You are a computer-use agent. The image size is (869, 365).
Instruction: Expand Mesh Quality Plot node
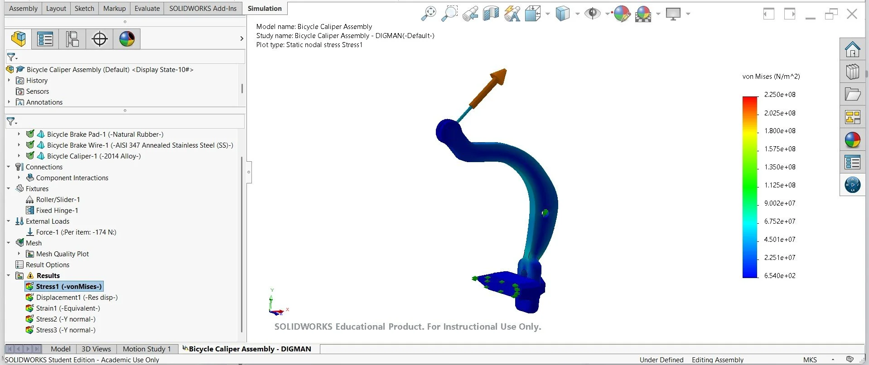[19, 254]
